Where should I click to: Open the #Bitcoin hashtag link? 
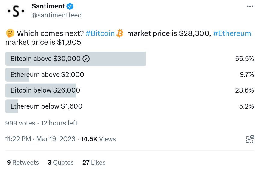click(100, 33)
